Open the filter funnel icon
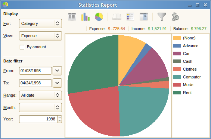This screenshot has height=139, width=211. pyautogui.click(x=162, y=17)
